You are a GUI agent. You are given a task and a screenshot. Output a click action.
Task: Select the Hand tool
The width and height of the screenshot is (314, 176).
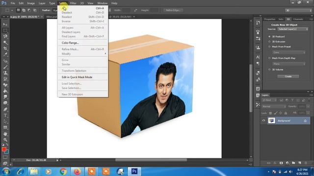tap(5, 133)
